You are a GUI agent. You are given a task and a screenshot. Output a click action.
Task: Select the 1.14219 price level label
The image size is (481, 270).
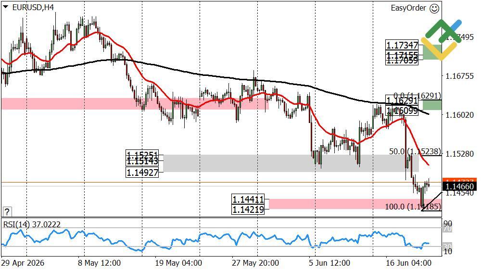click(248, 209)
